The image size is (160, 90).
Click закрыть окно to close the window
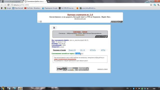[x=102, y=69]
